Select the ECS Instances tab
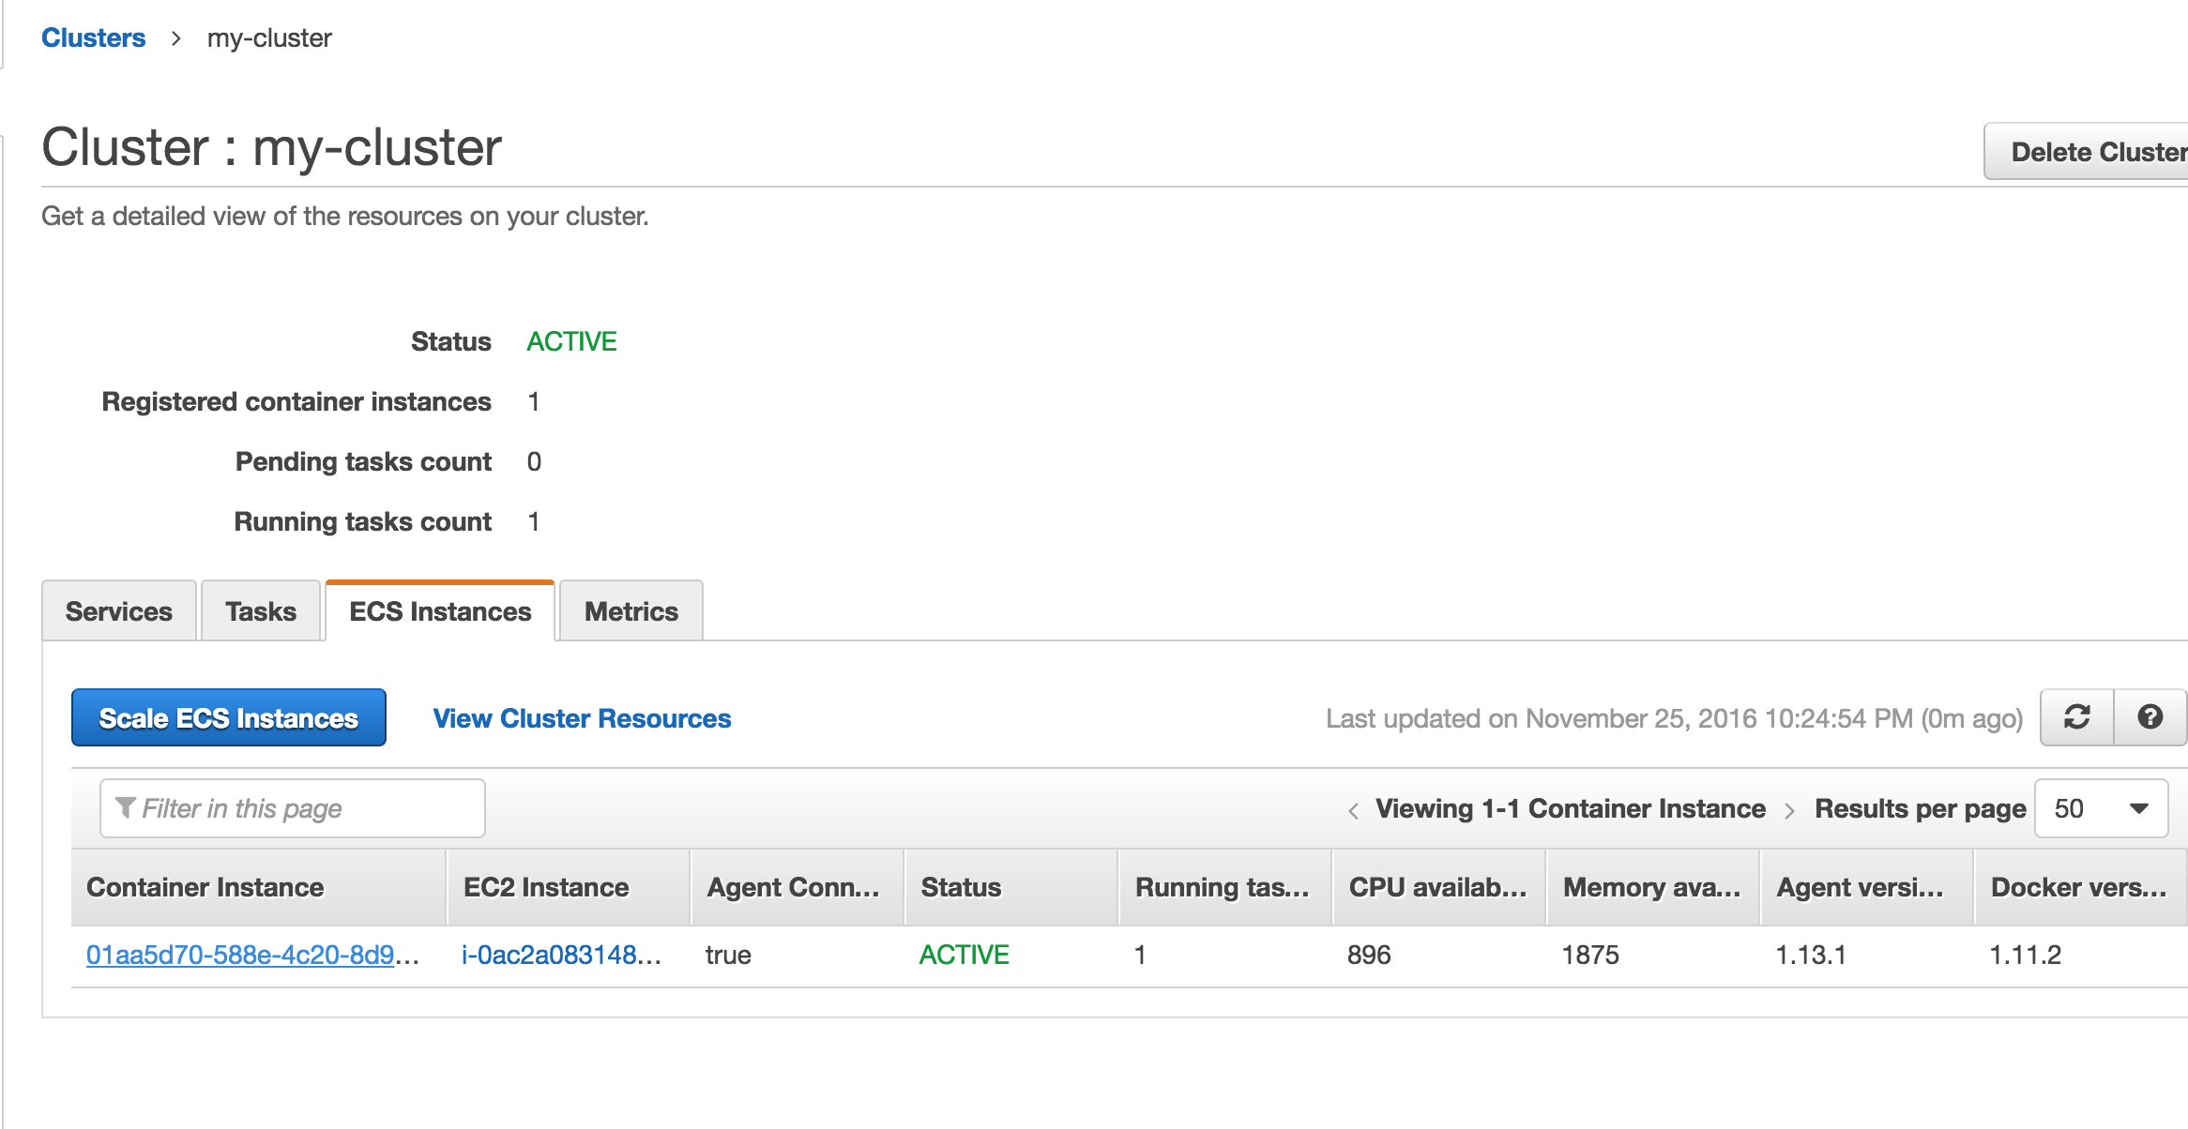 tap(440, 611)
